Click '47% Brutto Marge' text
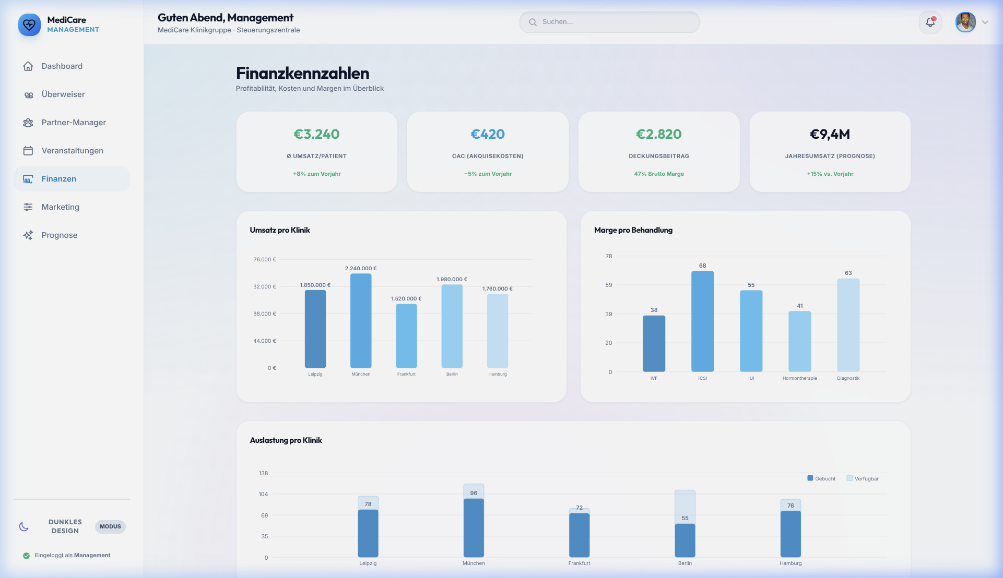 [x=659, y=174]
